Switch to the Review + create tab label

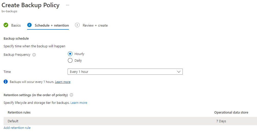point(95,25)
